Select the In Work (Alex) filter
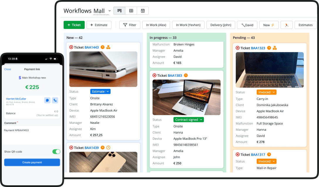Image resolution: width=319 pixels, height=187 pixels. (x=156, y=25)
